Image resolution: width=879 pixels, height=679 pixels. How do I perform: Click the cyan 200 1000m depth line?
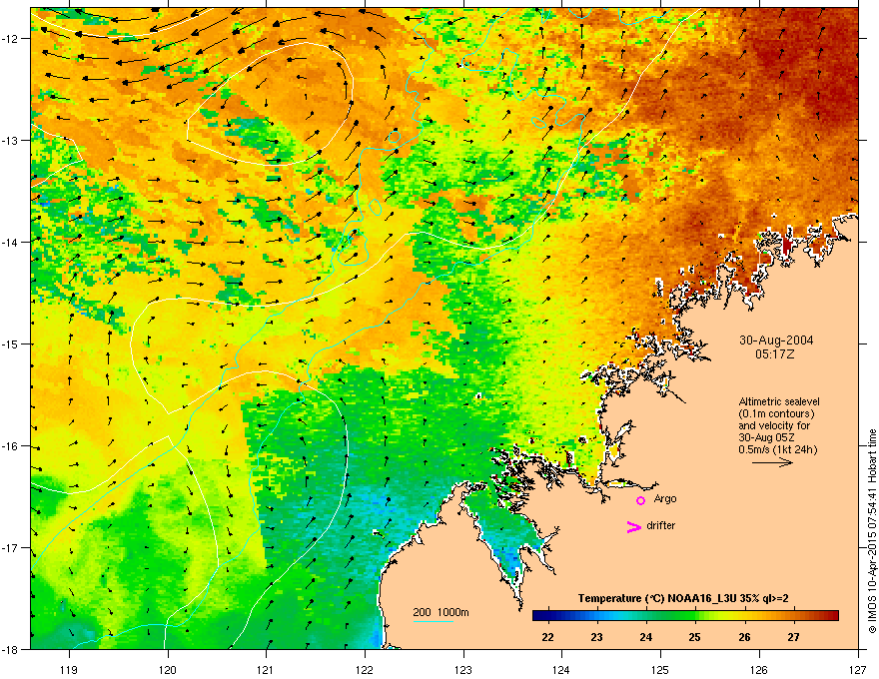click(433, 621)
